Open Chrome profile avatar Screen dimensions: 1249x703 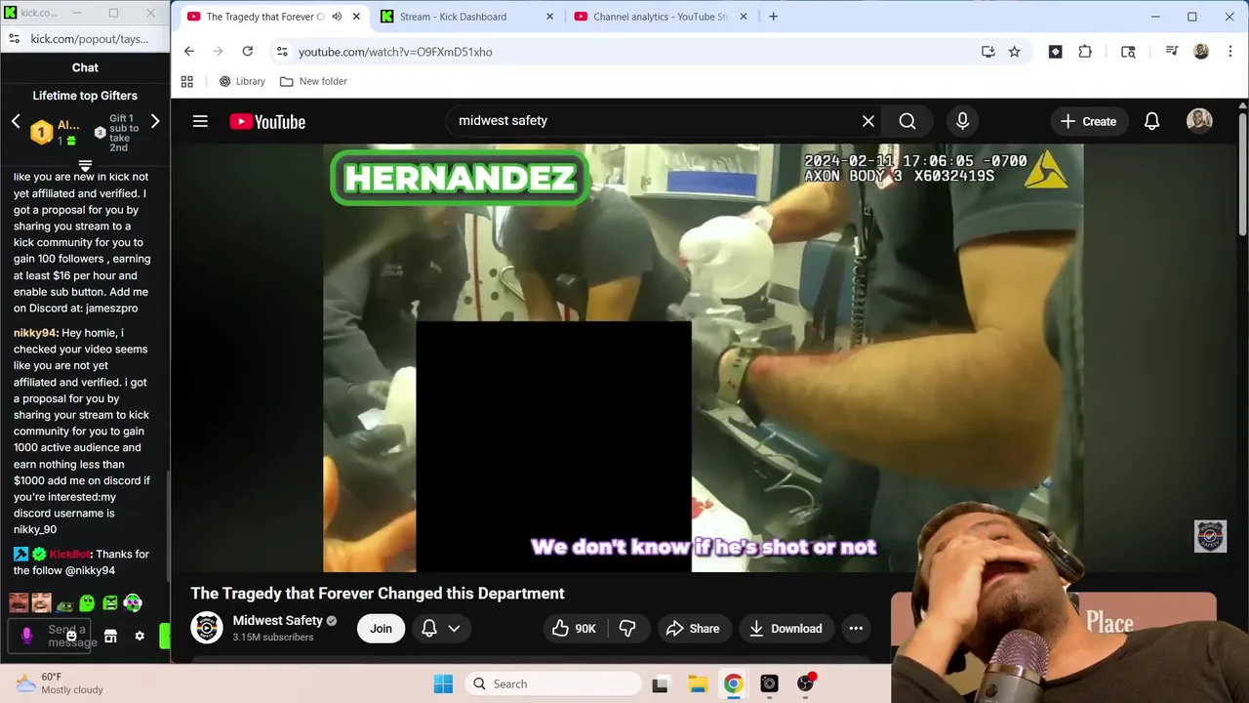coord(1201,52)
